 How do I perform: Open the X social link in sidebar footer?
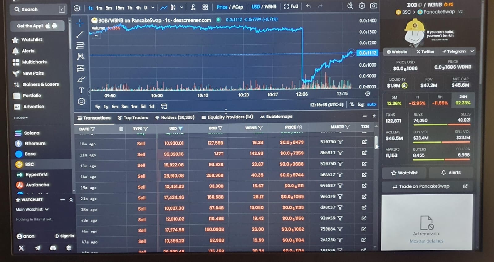21,248
